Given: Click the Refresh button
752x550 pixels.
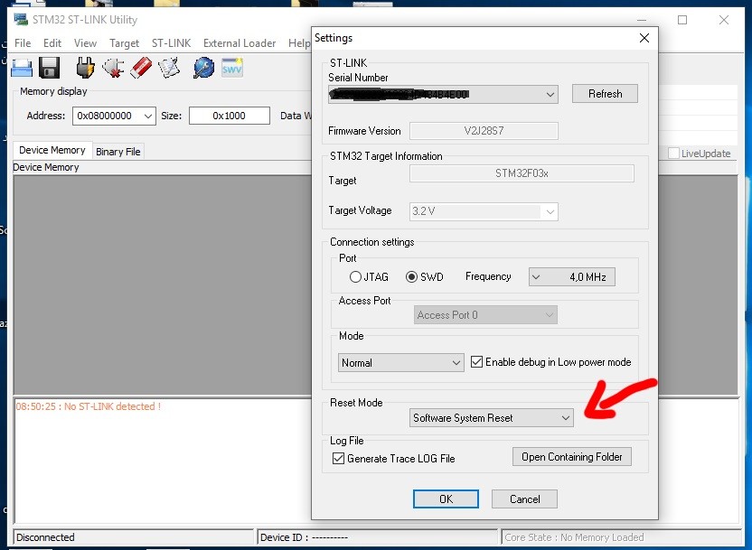Looking at the screenshot, I should click(605, 93).
